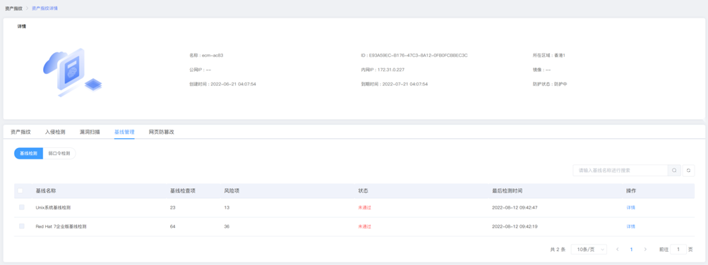Switch to the 网页防篡改 tab

162,132
